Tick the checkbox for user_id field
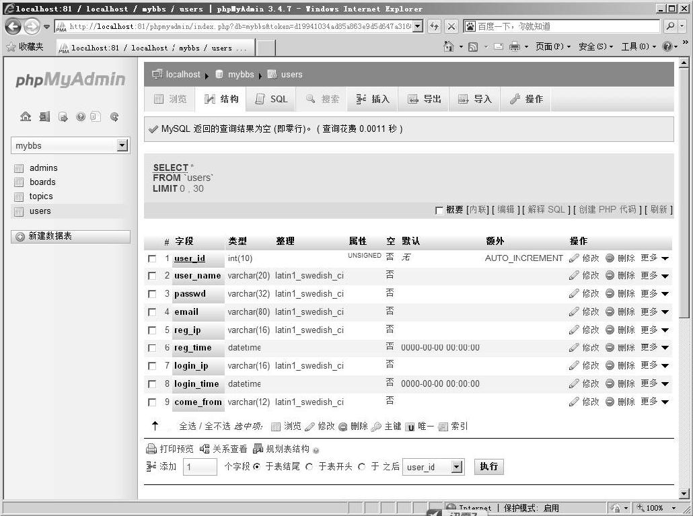 (x=152, y=258)
